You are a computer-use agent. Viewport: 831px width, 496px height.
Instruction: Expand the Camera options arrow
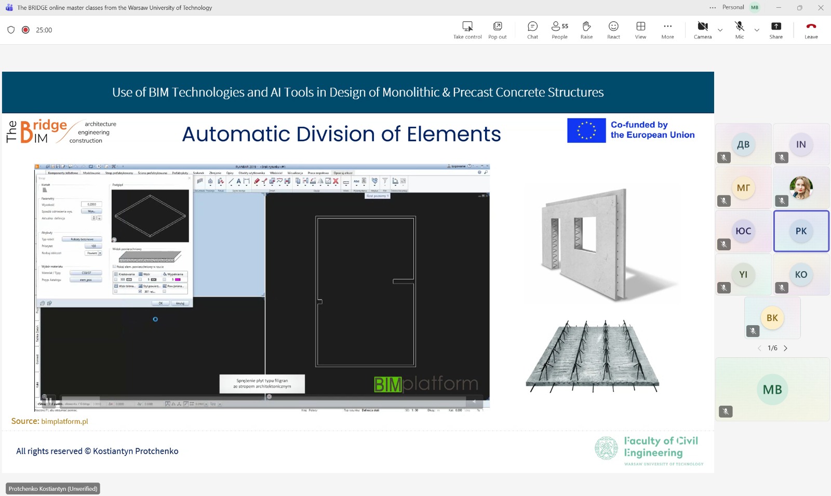(720, 30)
